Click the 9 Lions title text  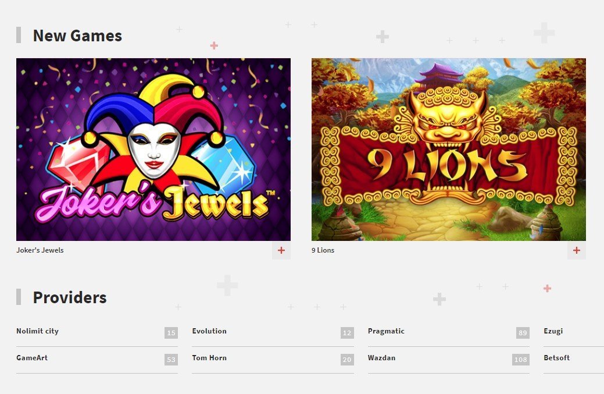click(x=323, y=250)
